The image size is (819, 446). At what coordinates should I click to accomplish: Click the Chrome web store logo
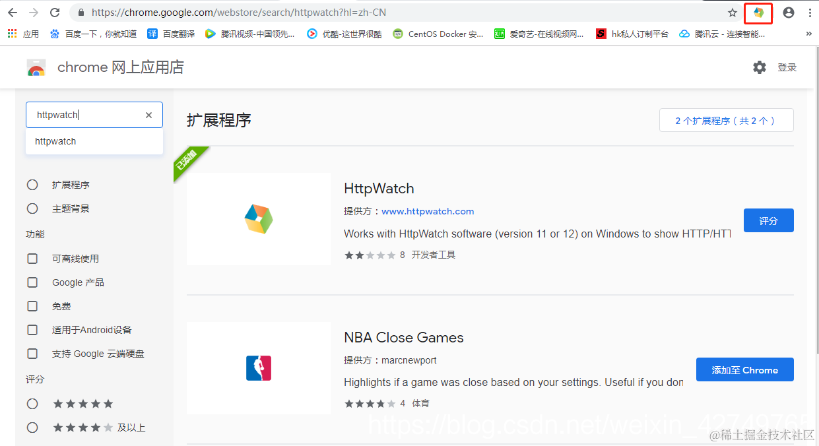36,67
